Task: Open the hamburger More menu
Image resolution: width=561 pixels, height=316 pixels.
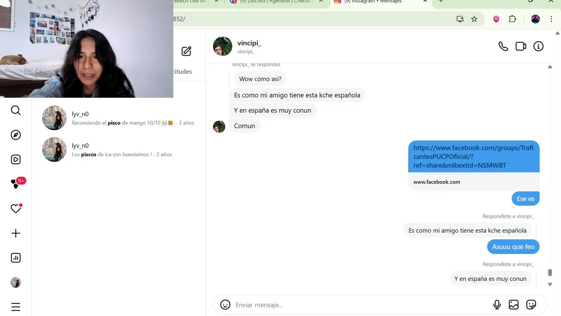Action: 16,307
